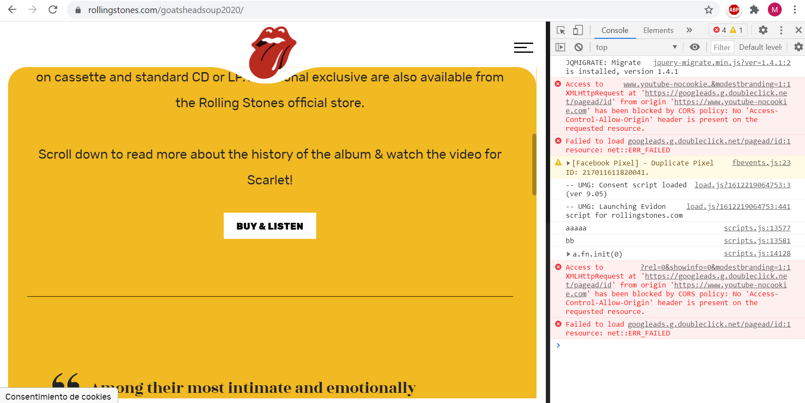805x403 pixels.
Task: Expand the a.fn.init(0) object
Action: pos(569,254)
